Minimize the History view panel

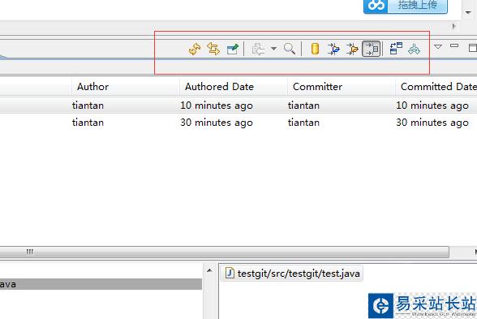[454, 45]
